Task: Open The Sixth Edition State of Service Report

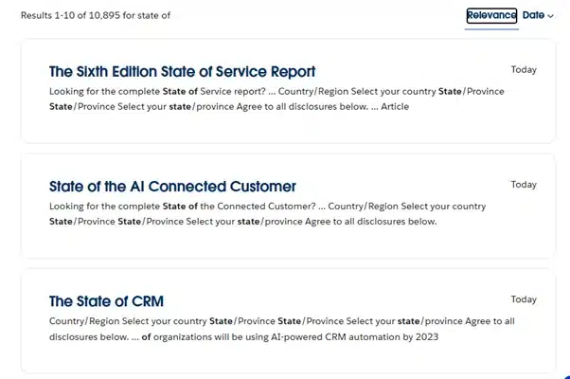Action: click(182, 71)
